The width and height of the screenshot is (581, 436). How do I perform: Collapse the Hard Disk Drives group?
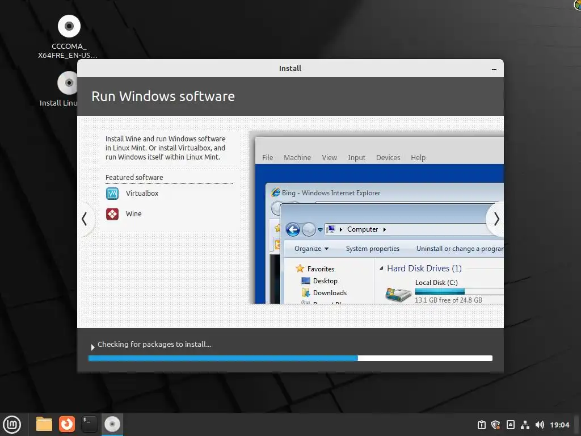coord(381,269)
